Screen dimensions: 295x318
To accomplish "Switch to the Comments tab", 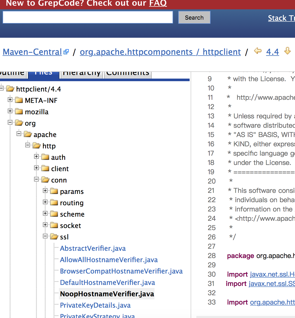I will (128, 73).
